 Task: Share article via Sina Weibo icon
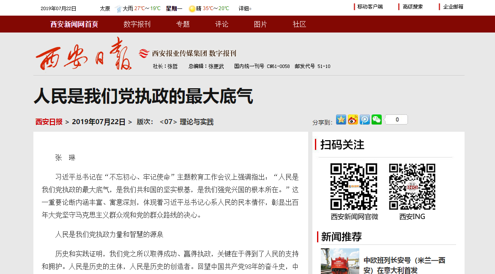[353, 120]
